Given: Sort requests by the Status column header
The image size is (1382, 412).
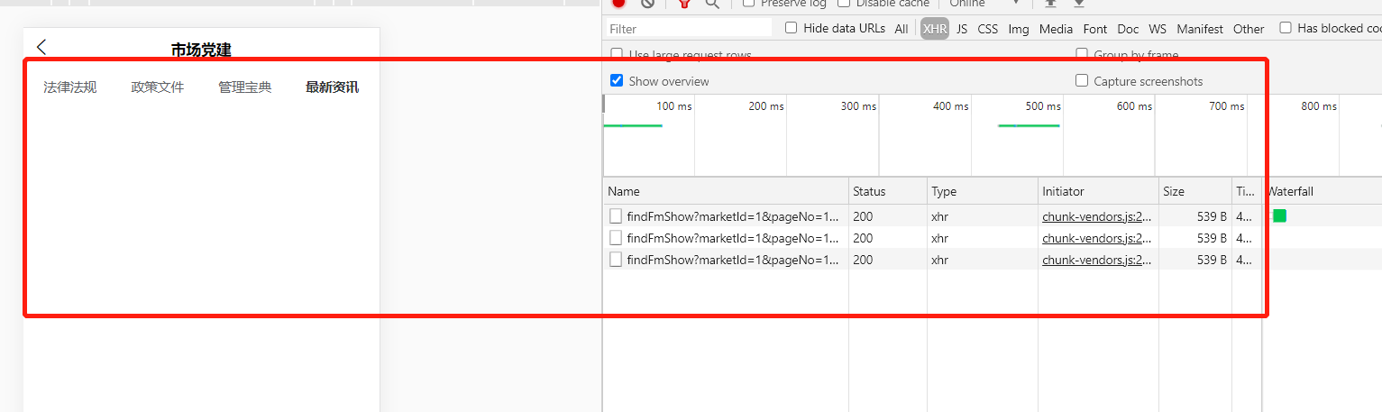Looking at the screenshot, I should click(x=888, y=191).
